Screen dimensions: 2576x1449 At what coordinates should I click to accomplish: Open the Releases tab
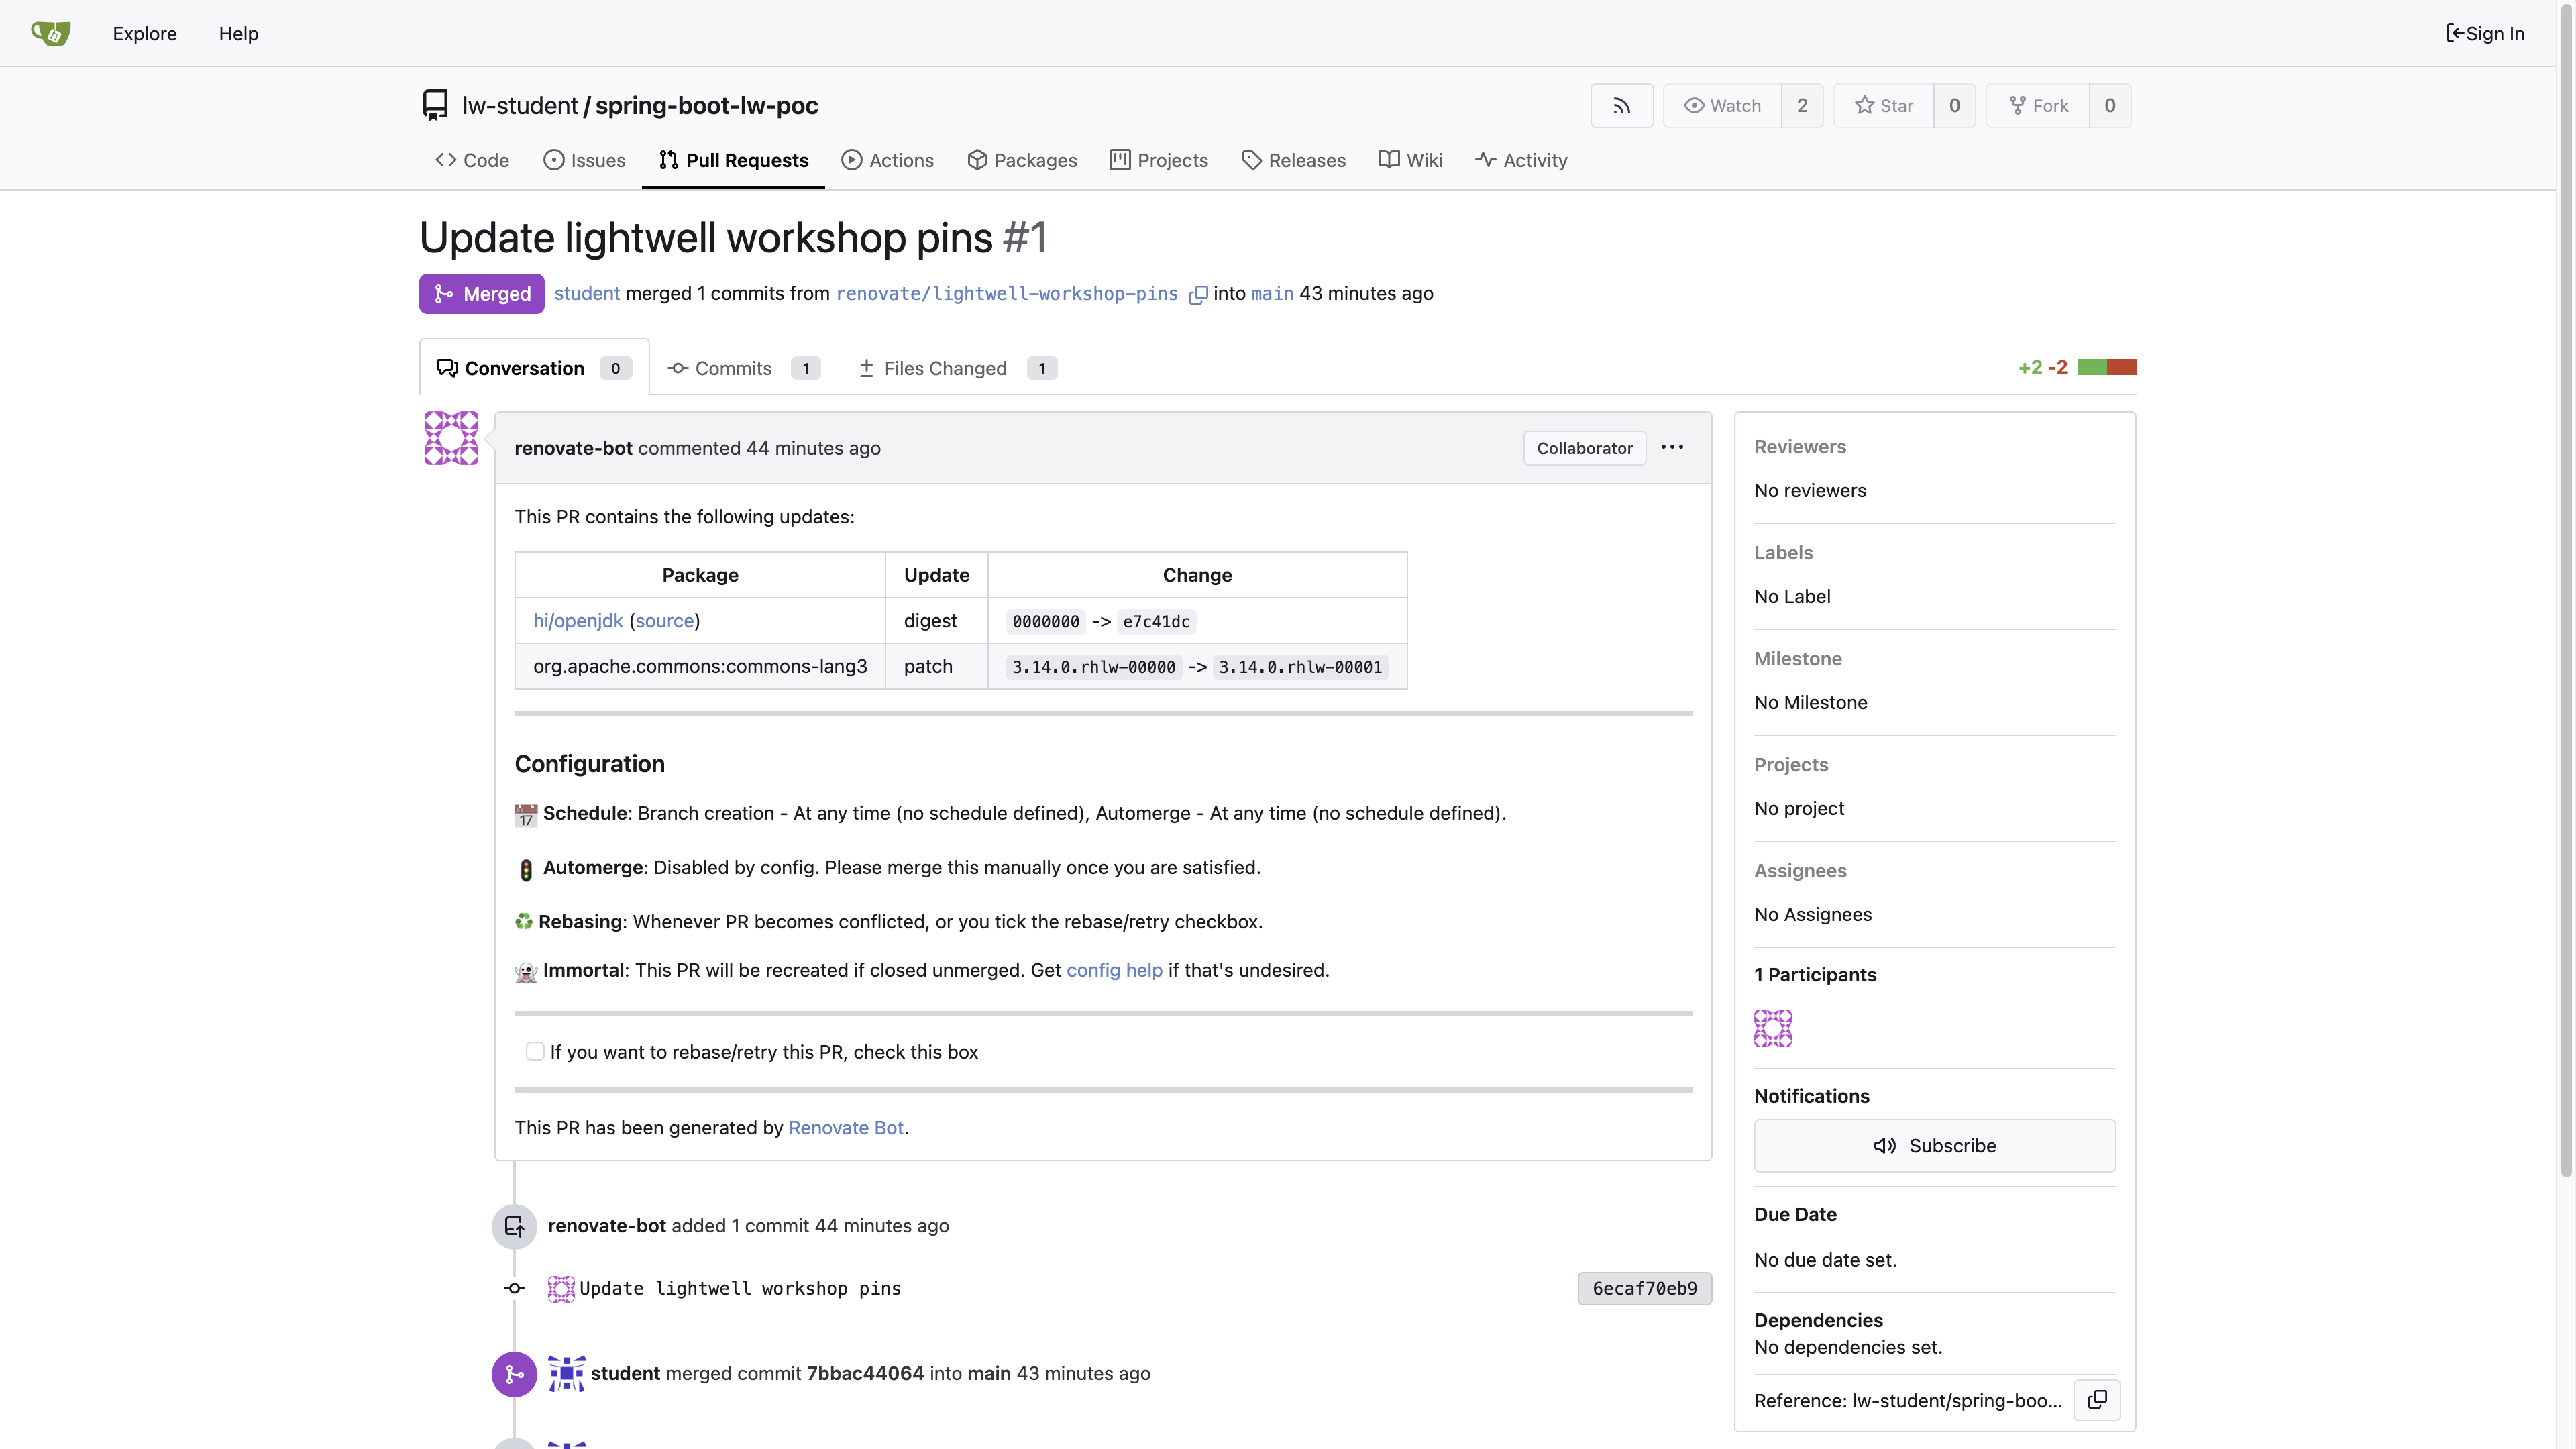pos(1293,160)
